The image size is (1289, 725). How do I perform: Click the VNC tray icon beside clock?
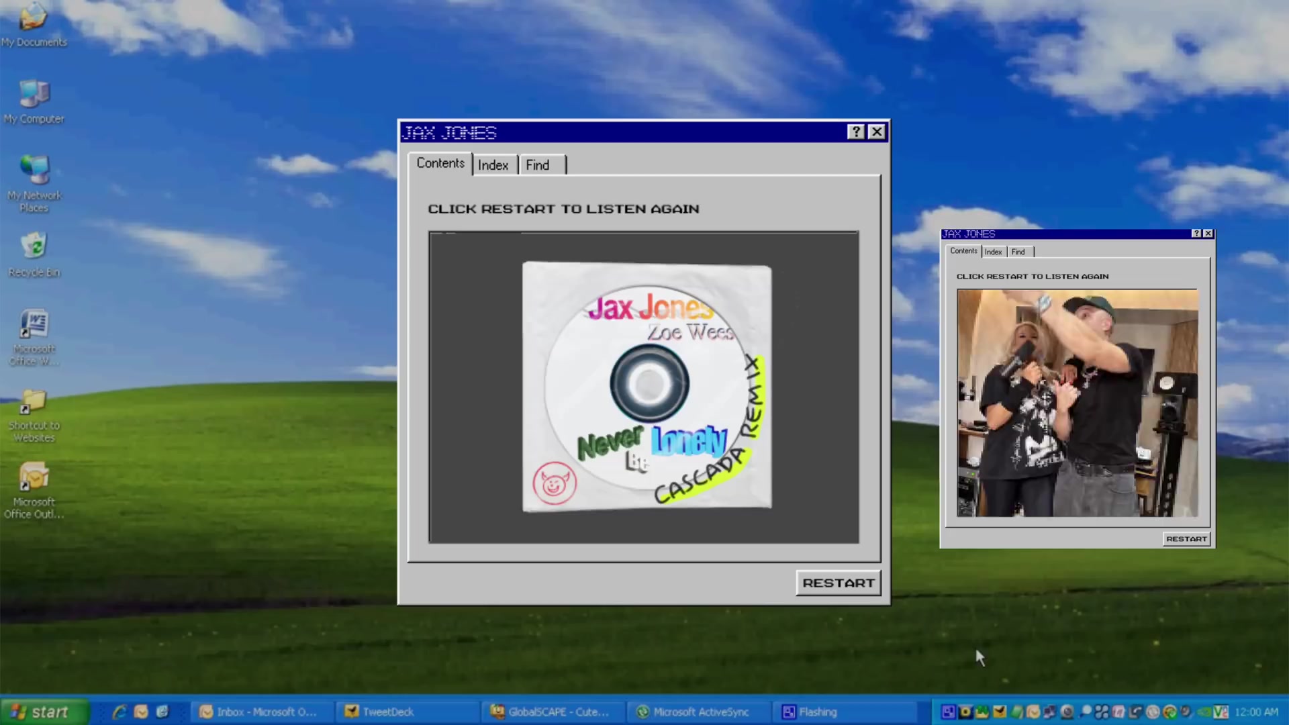(x=1221, y=712)
